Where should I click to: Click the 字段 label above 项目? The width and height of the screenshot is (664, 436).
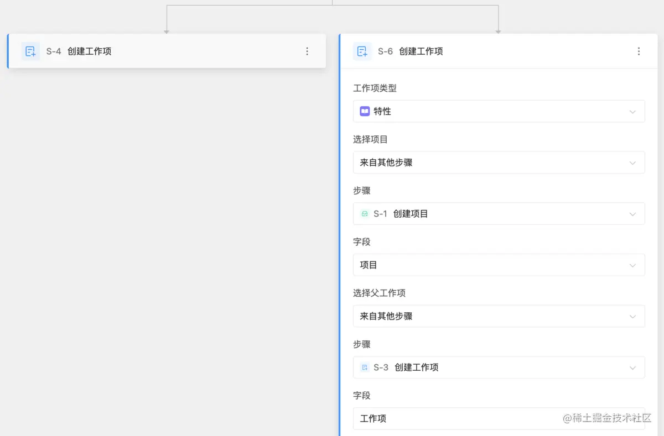click(x=362, y=241)
